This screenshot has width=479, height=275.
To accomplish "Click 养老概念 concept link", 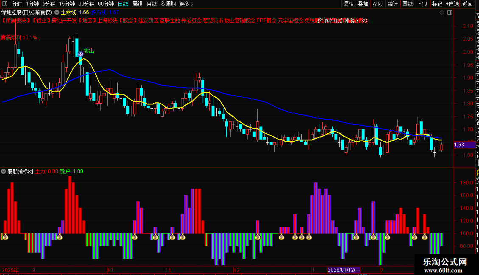I will click(x=192, y=20).
